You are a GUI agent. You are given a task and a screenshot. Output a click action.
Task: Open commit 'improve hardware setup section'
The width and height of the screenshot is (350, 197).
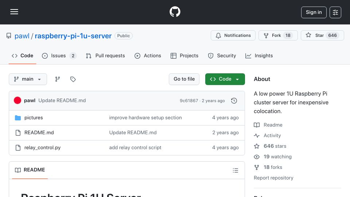(x=145, y=118)
